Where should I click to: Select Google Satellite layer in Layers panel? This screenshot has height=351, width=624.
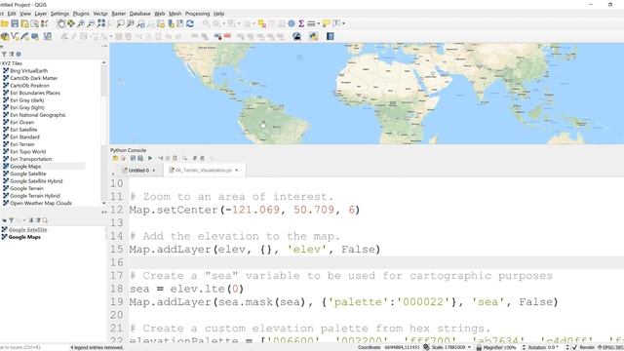click(28, 230)
